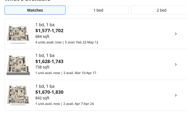Click '2 avail. Apr 7-Apr 24' availability text
This screenshot has height=113, width=187.
[x=79, y=104]
